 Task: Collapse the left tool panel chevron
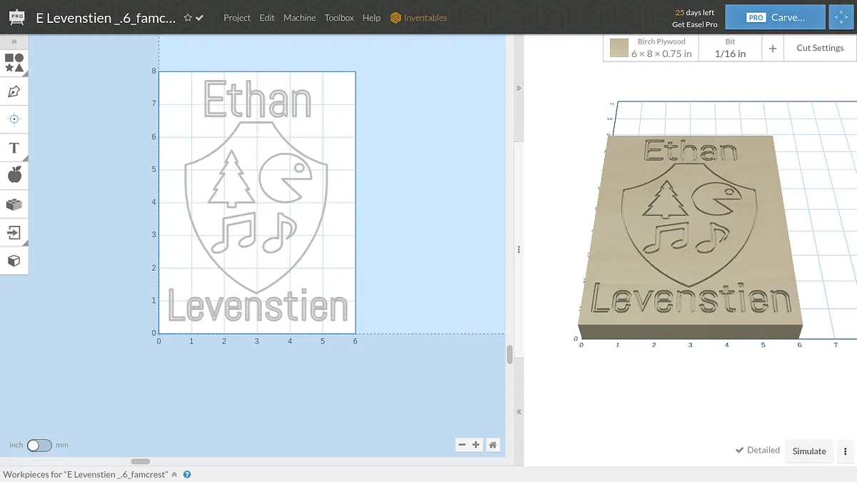[x=14, y=42]
